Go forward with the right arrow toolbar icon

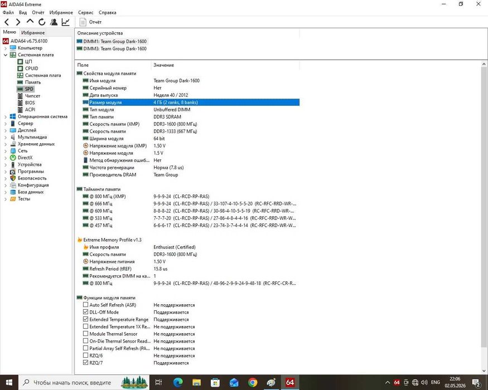pos(18,22)
